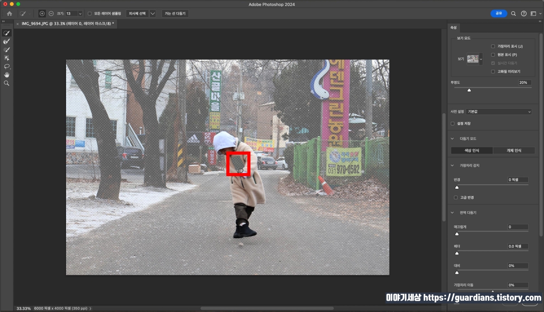Select the Zoom tool

(7, 83)
